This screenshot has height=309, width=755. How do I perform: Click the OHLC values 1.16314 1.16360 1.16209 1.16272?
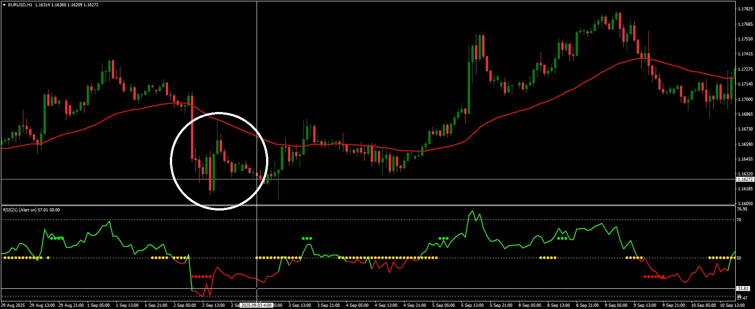pos(67,5)
